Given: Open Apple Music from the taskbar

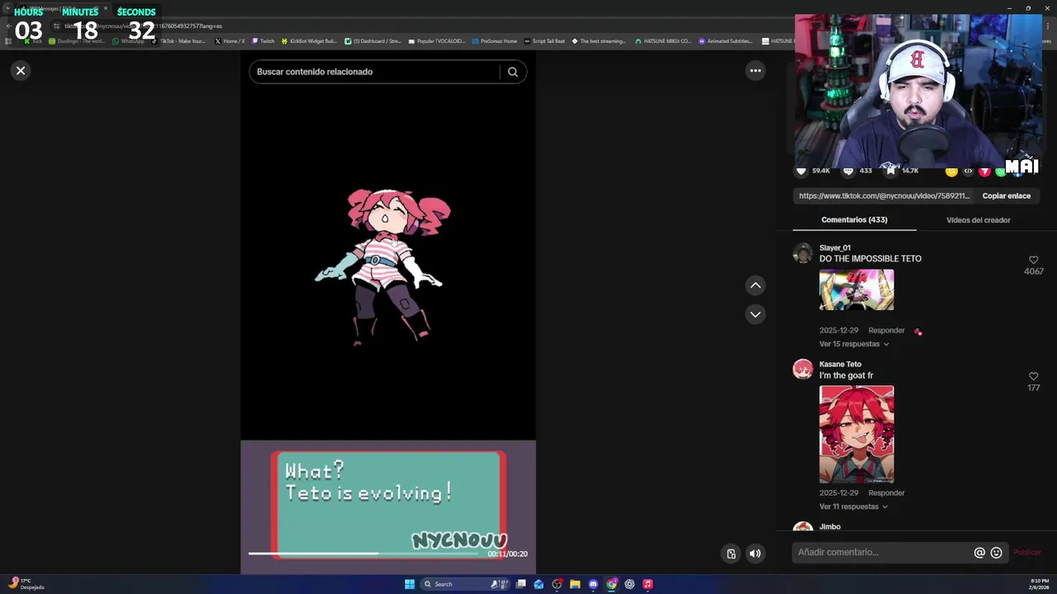Looking at the screenshot, I should tap(647, 584).
